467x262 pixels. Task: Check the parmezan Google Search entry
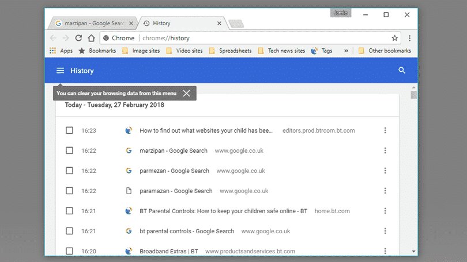click(x=69, y=171)
